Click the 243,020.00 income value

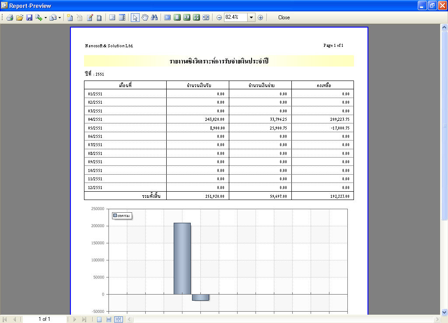click(214, 119)
